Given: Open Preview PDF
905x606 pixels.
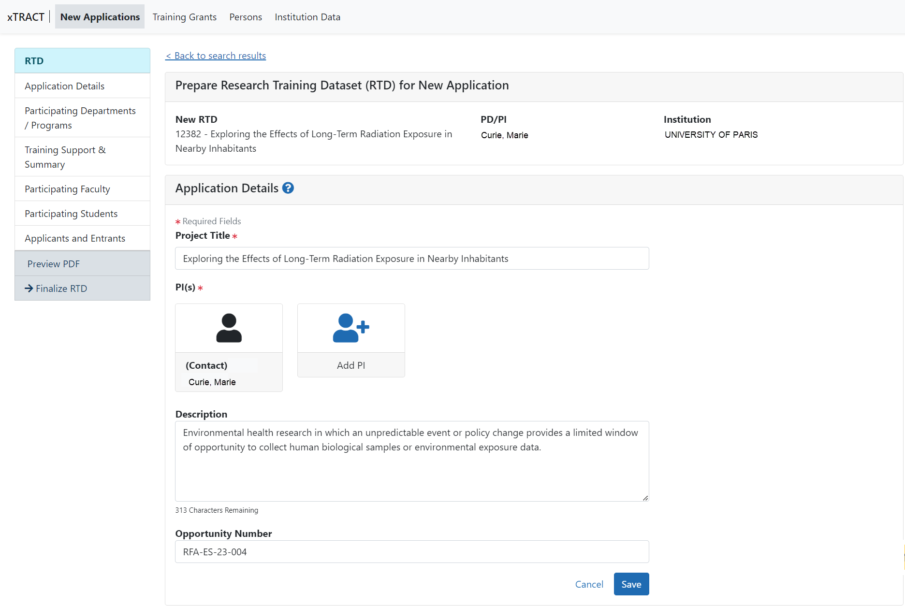Looking at the screenshot, I should pos(53,263).
